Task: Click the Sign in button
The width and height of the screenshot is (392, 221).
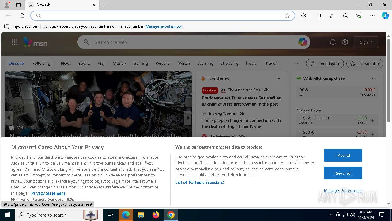Action: pos(366,42)
